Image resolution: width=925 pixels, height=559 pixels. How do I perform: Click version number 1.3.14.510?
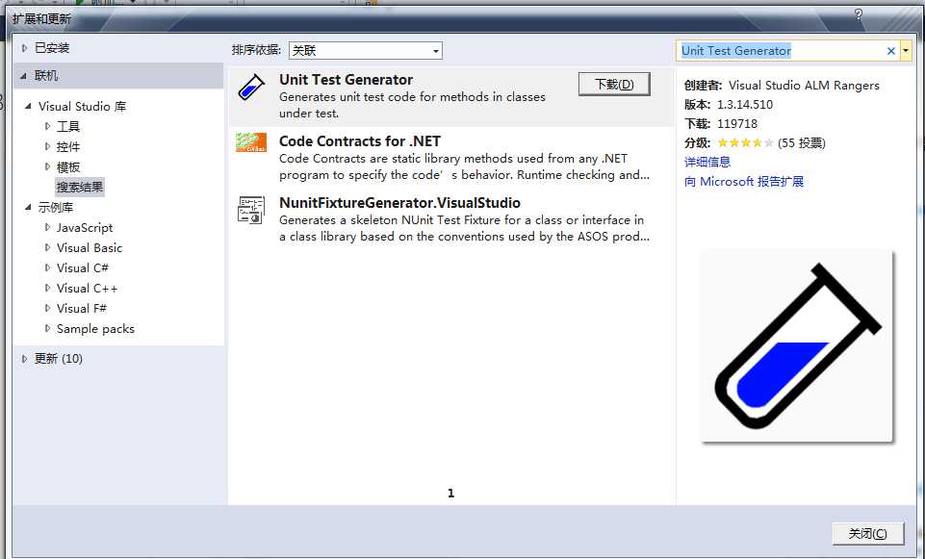click(x=745, y=104)
